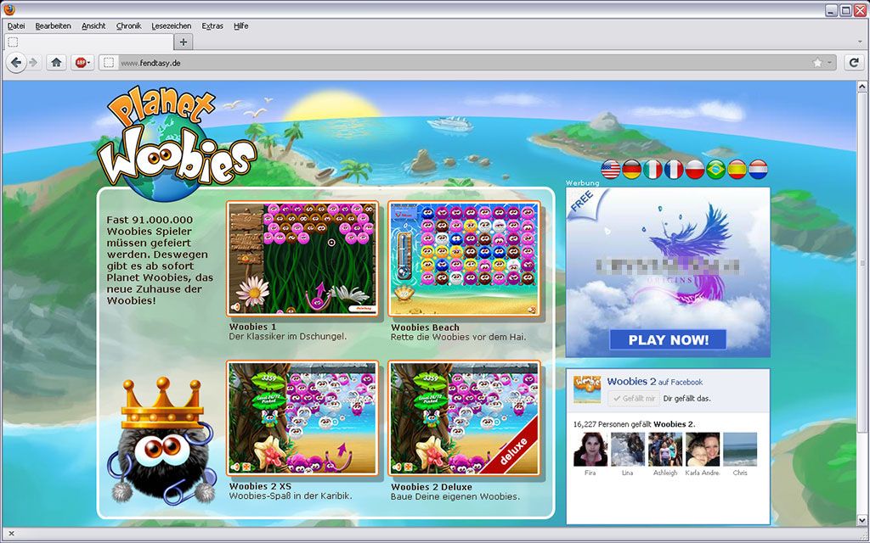Close the status bar with the x
The image size is (870, 543).
pos(11,535)
